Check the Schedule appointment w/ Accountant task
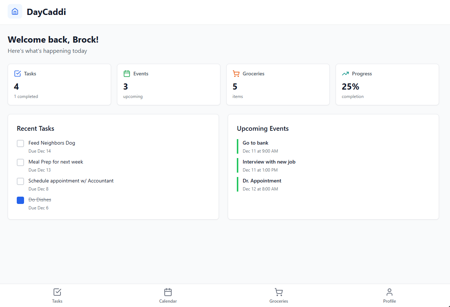Screen dimensions: 450x307 click(x=20, y=181)
